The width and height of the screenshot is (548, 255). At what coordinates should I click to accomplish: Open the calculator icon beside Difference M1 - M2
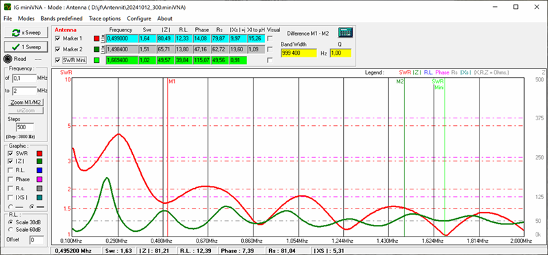point(345,33)
